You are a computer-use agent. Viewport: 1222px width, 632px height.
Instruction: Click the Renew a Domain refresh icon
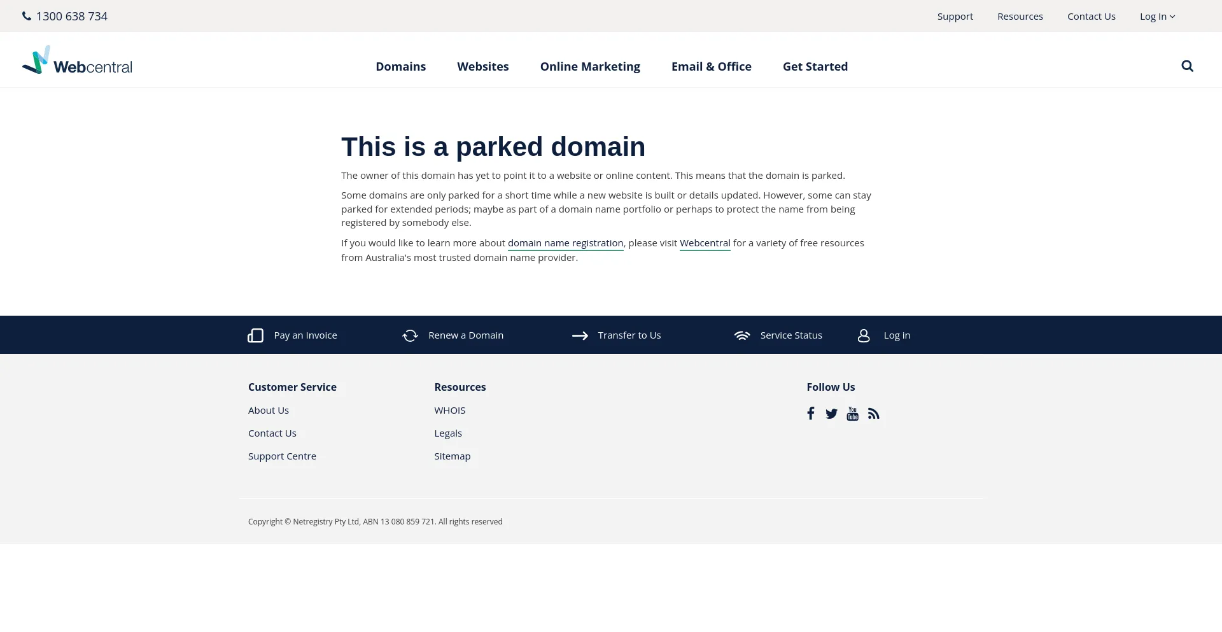coord(410,335)
